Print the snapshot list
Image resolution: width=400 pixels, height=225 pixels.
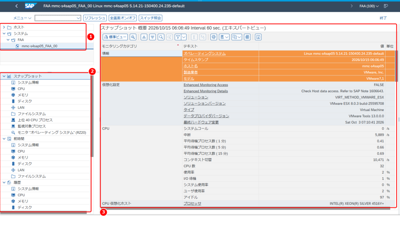click(214, 37)
